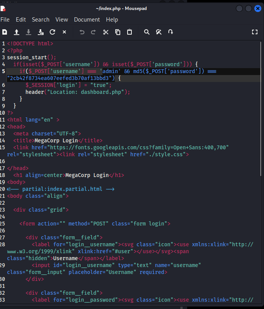
Task: Open a file using upload-arrow icon
Action: (x=17, y=32)
